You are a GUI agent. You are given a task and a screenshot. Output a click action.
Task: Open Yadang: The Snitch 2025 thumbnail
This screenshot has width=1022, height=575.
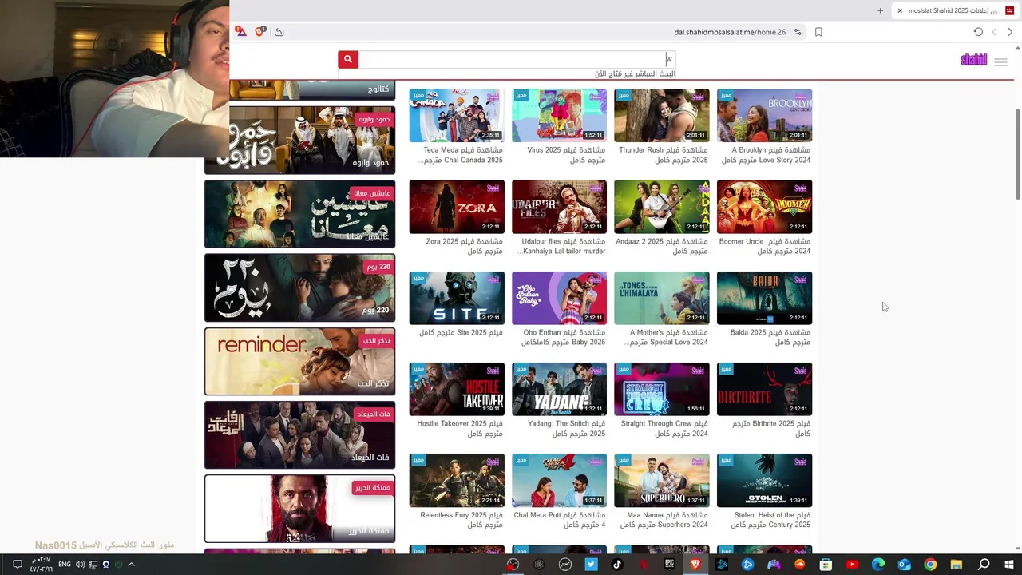(559, 389)
